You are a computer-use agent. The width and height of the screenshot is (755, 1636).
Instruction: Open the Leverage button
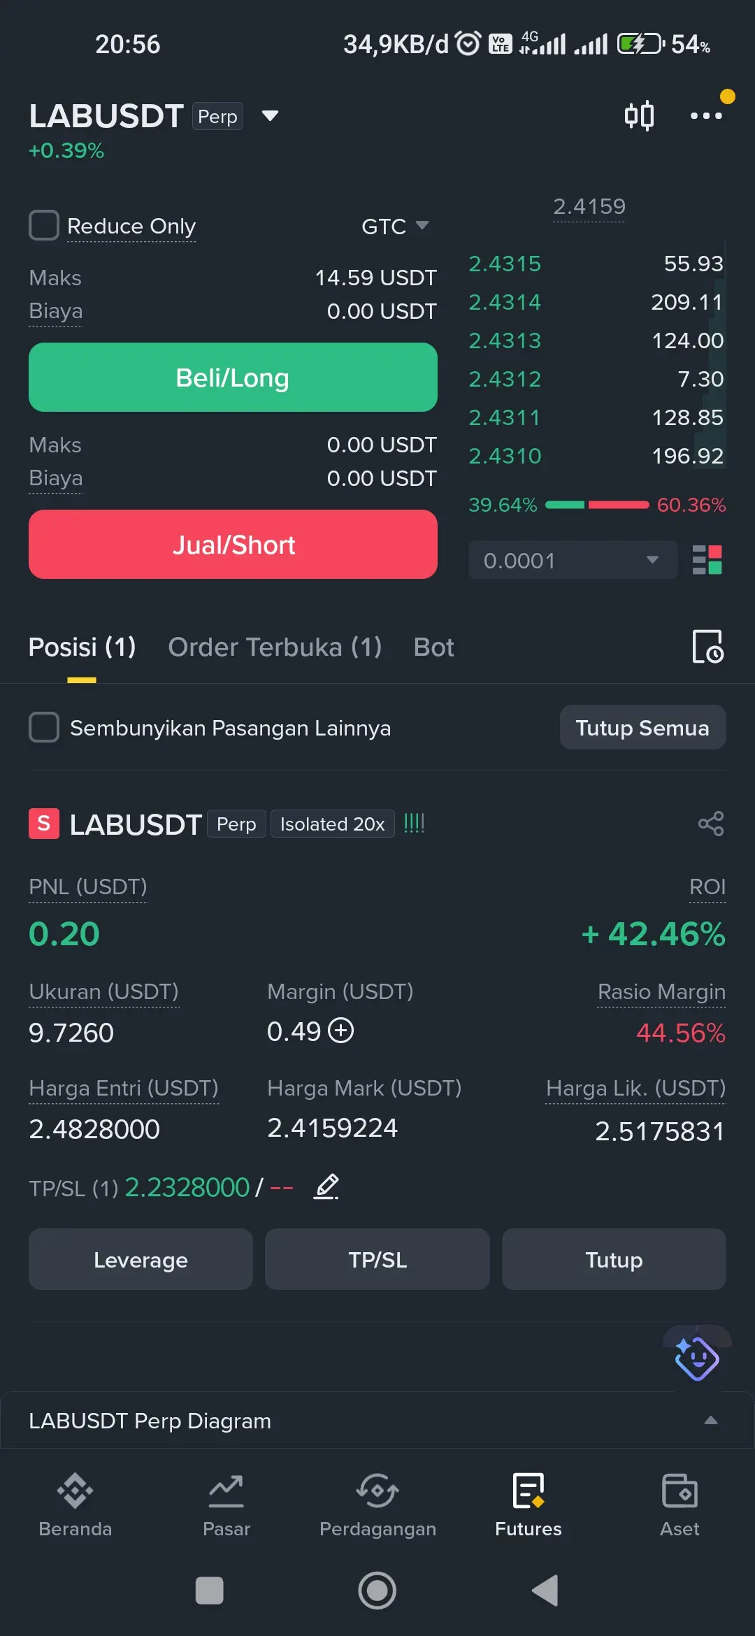coord(141,1259)
